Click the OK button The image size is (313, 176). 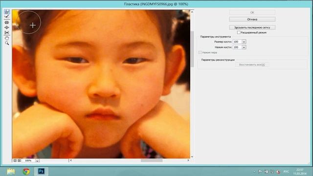[252, 12]
